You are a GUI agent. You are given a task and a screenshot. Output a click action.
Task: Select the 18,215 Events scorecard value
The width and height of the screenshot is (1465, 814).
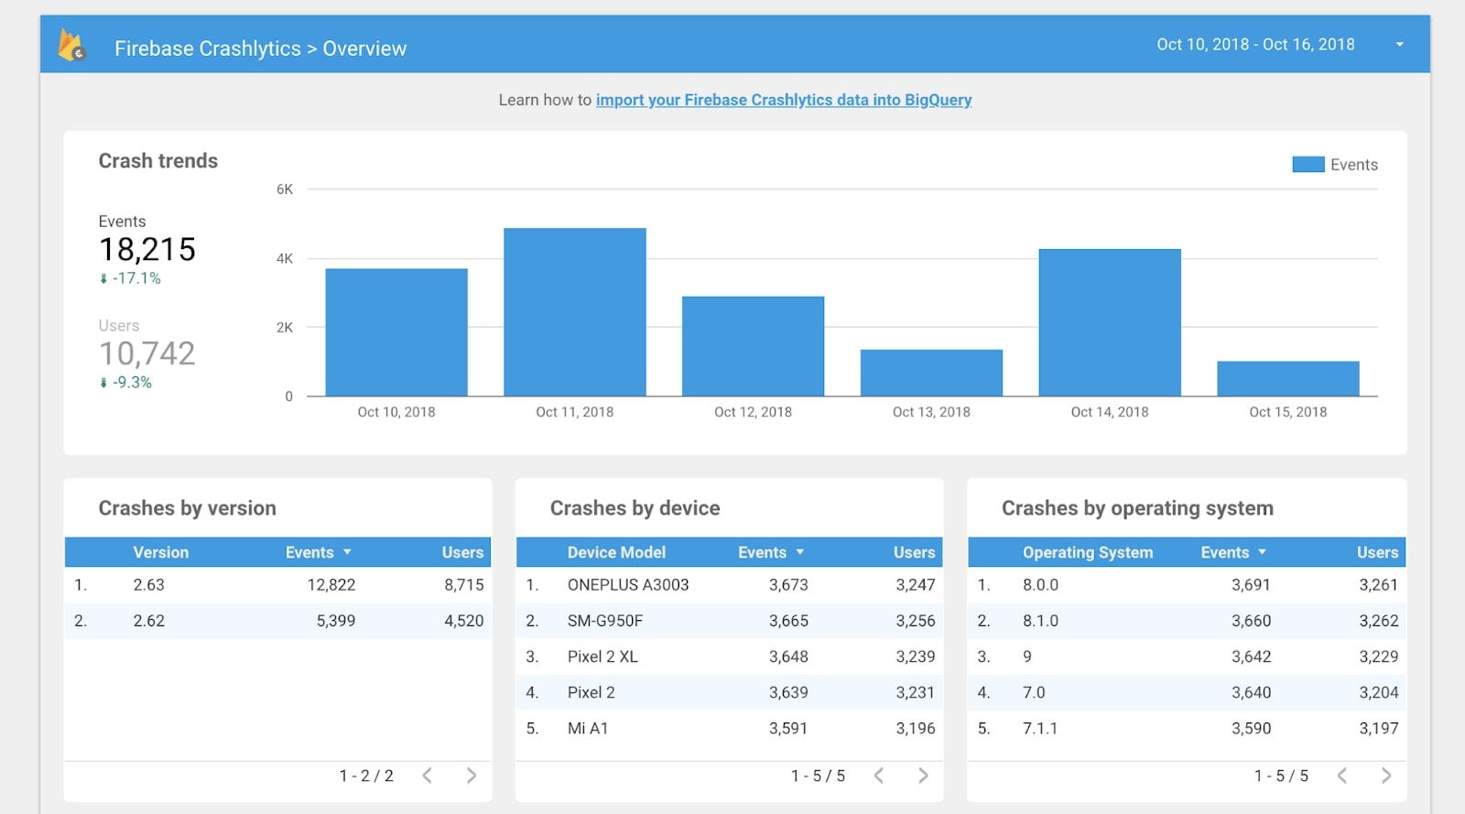click(x=147, y=249)
